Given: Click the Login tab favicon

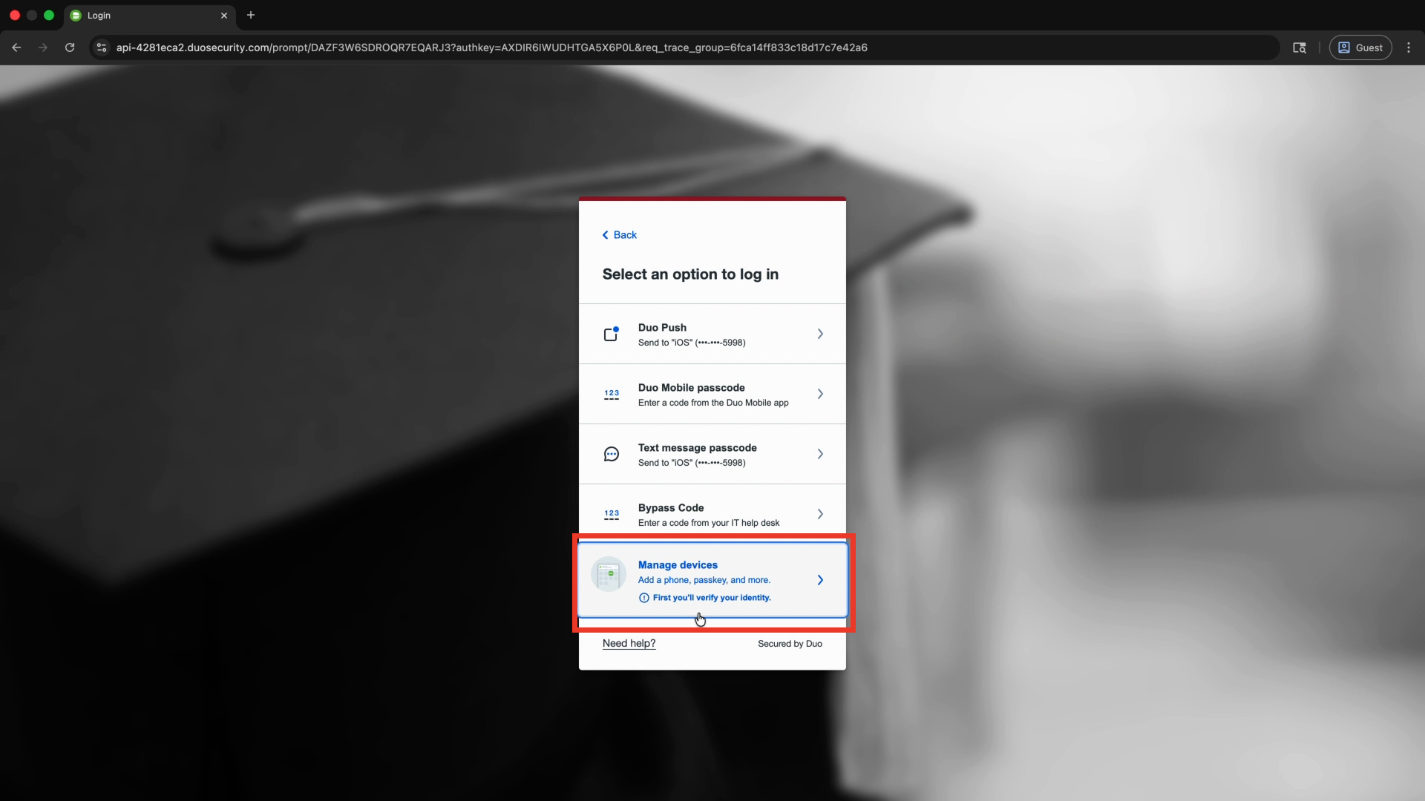Looking at the screenshot, I should click(x=76, y=16).
